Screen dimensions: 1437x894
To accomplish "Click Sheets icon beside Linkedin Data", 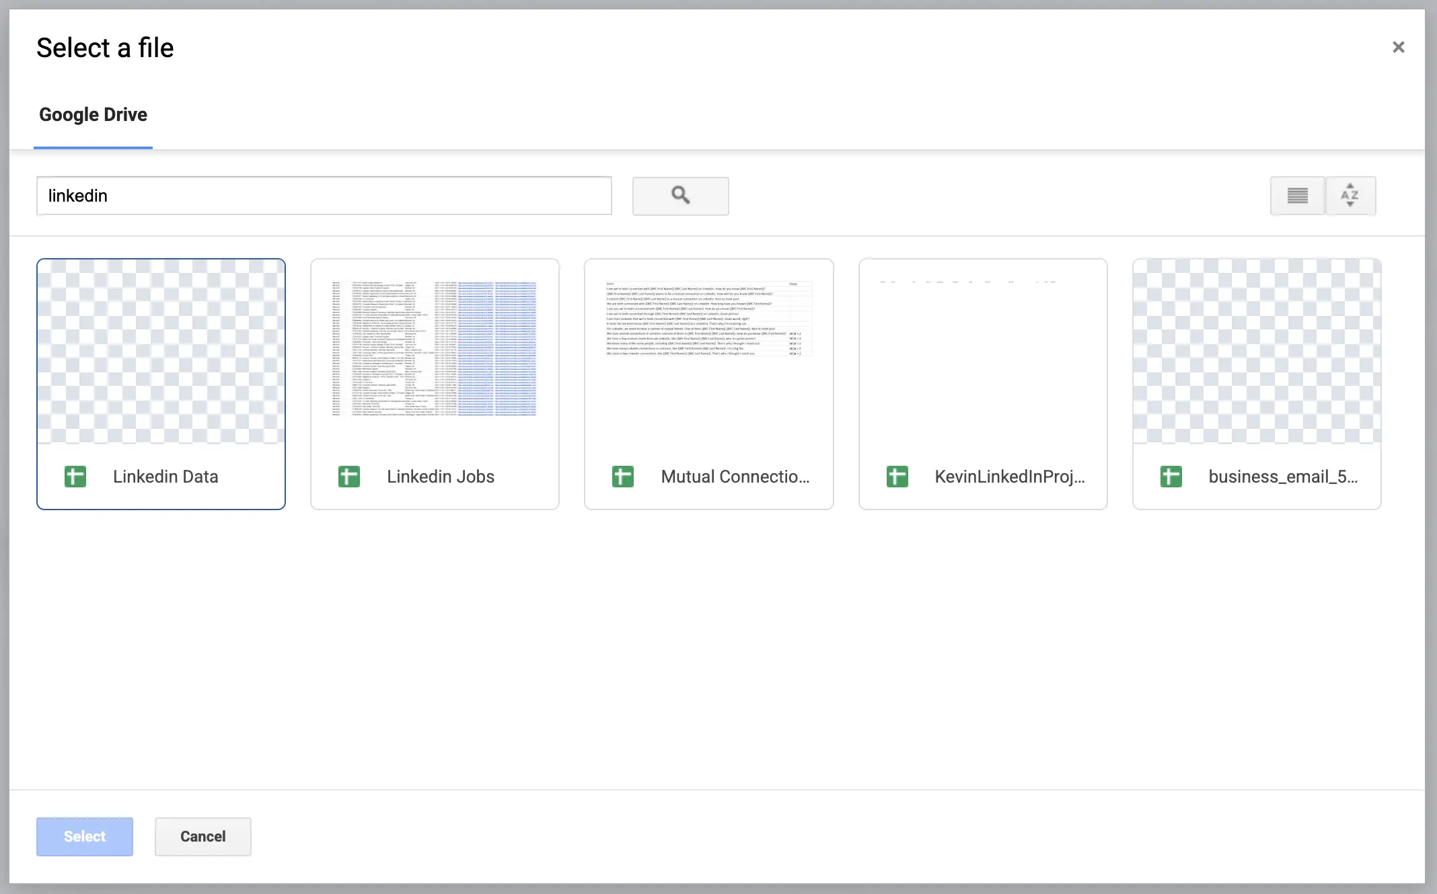I will click(75, 476).
